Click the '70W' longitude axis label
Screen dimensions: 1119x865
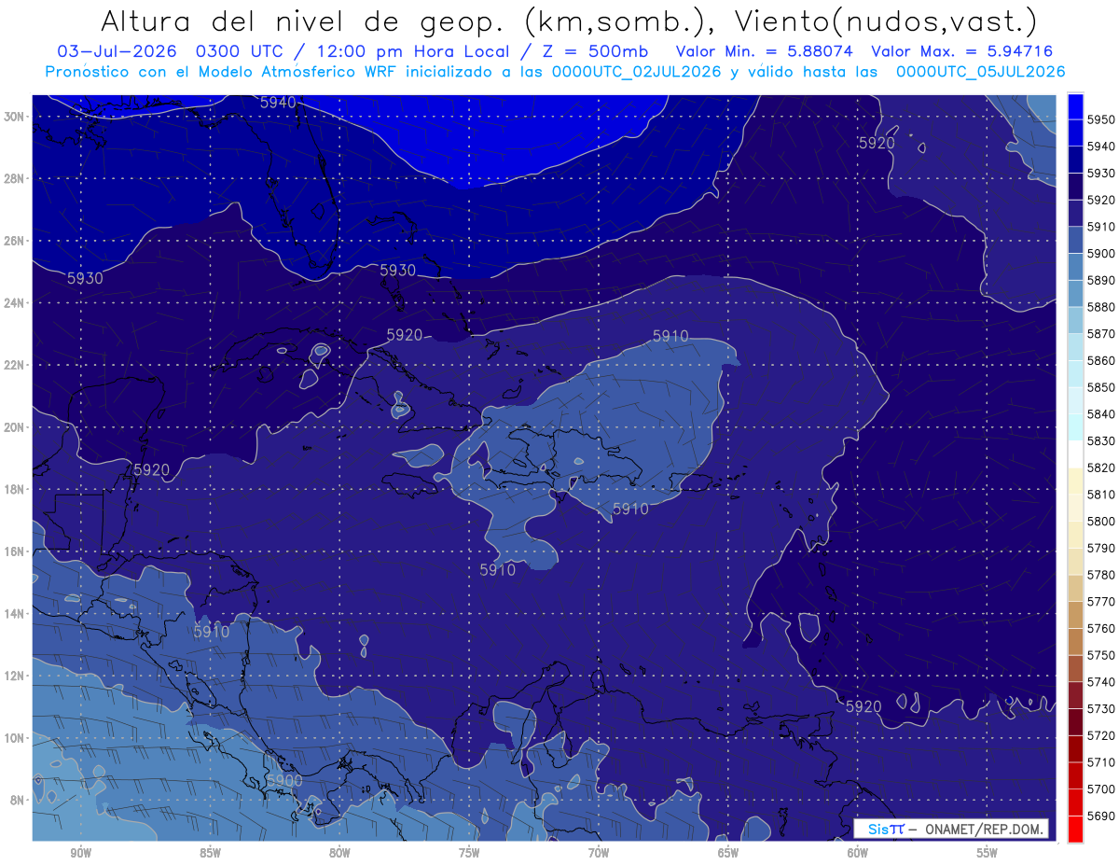pos(599,853)
